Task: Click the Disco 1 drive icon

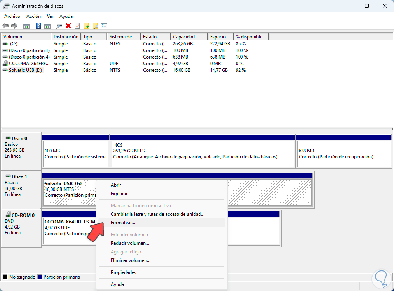Action: click(x=8, y=177)
